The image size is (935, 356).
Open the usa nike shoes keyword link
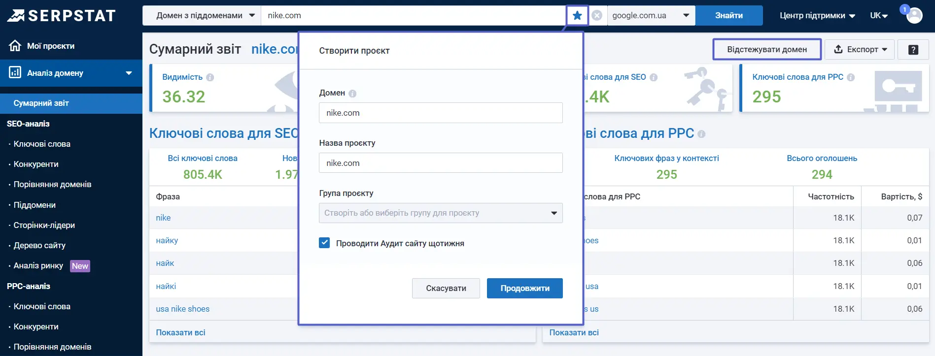pyautogui.click(x=183, y=309)
